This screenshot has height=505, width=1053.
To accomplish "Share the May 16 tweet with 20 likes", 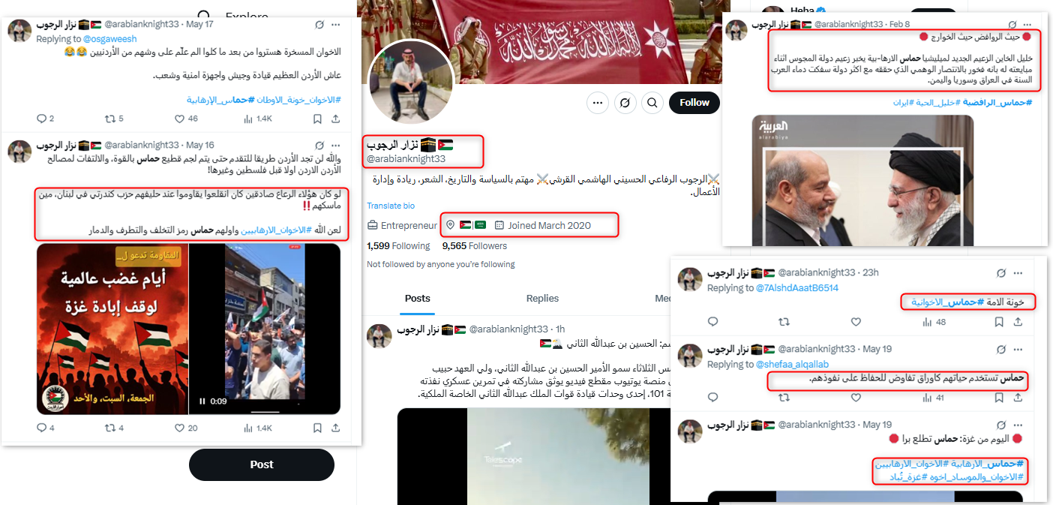I will point(335,428).
